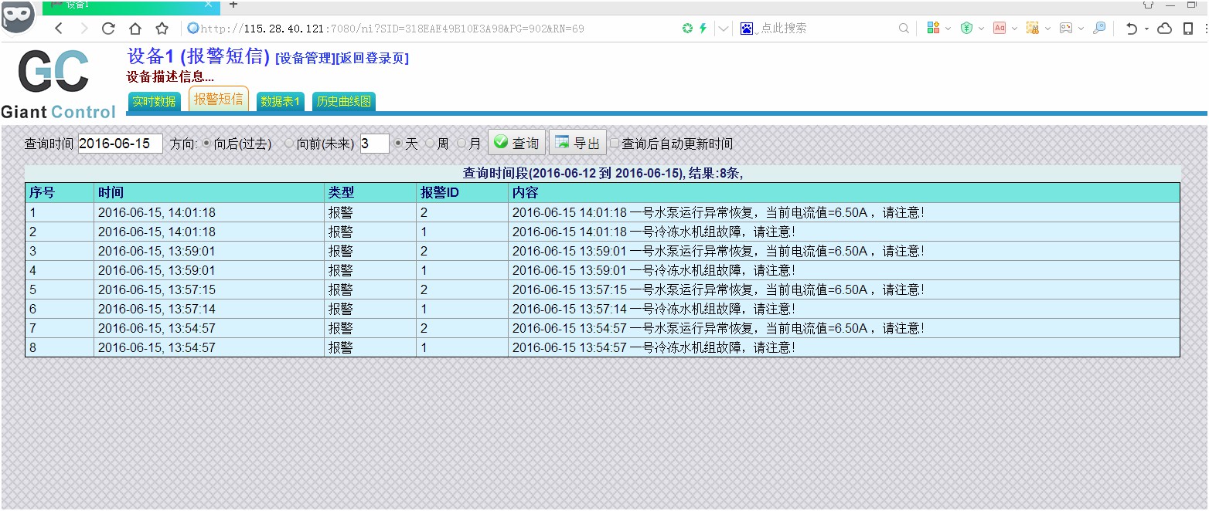Click the mobile phone icon in toolbar
The height and width of the screenshot is (511, 1209).
pyautogui.click(x=1188, y=29)
